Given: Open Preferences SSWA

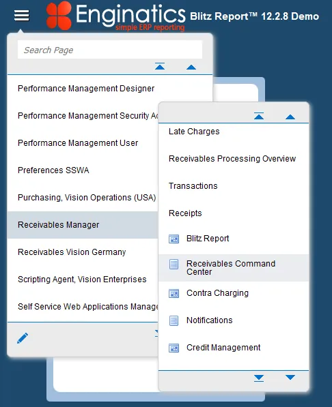Looking at the screenshot, I should point(53,170).
